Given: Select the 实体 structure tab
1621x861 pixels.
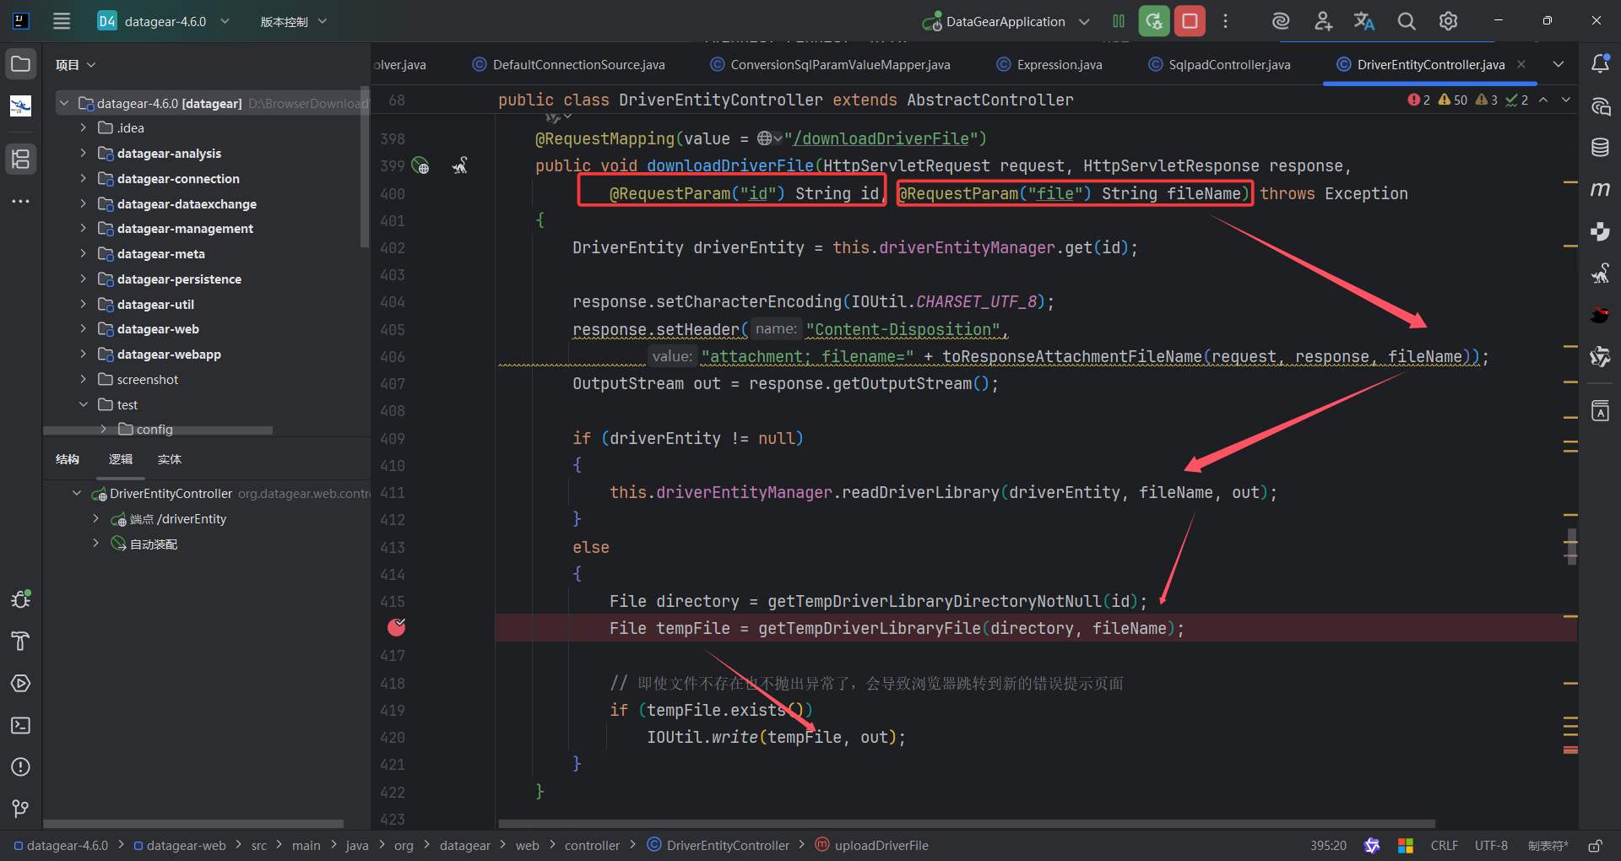Looking at the screenshot, I should tap(170, 459).
